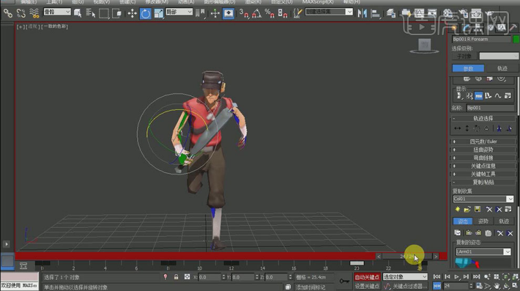Click the green object color swatch
The width and height of the screenshot is (520, 291).
point(516,39)
